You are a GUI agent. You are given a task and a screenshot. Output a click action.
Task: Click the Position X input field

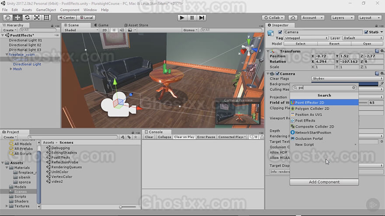point(324,56)
